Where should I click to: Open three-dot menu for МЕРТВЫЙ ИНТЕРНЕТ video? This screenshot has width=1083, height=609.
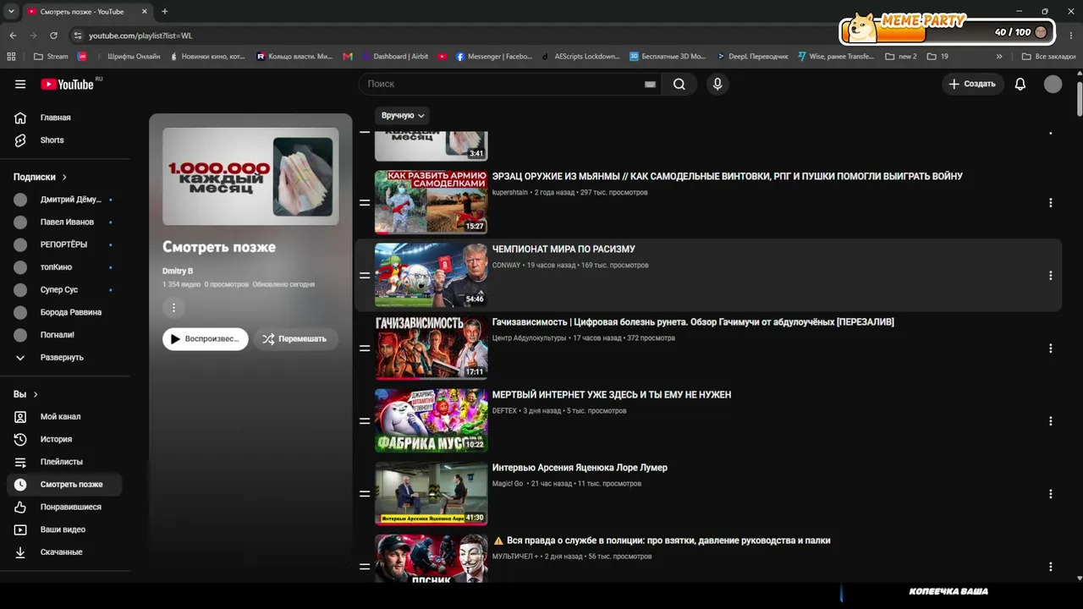(x=1051, y=421)
